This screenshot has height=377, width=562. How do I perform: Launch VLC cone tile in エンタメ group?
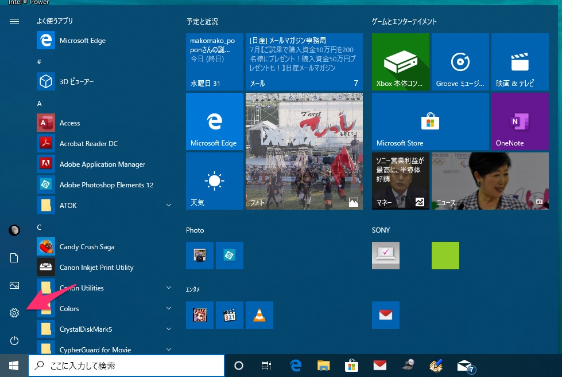point(259,315)
